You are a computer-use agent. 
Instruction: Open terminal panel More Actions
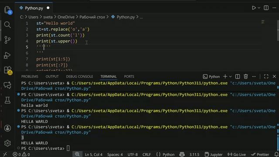pos(254,77)
